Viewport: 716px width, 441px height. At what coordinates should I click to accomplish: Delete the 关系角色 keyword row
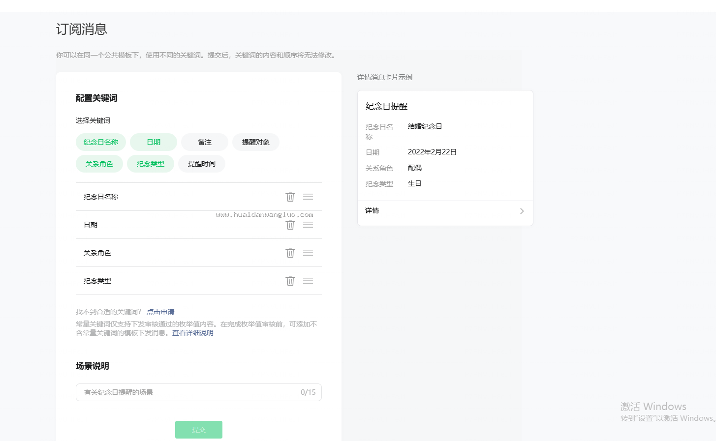pyautogui.click(x=290, y=253)
